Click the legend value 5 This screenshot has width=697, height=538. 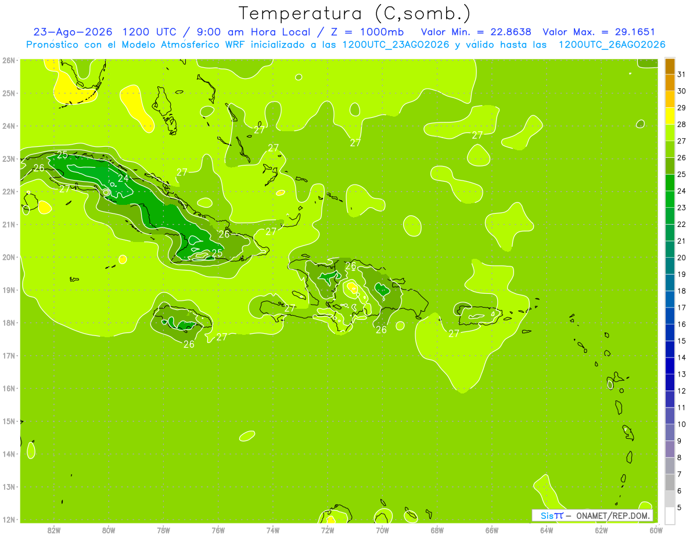coord(681,507)
